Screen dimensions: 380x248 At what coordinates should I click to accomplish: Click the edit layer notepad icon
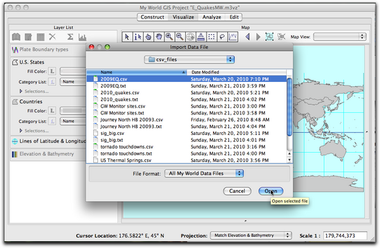28,37
